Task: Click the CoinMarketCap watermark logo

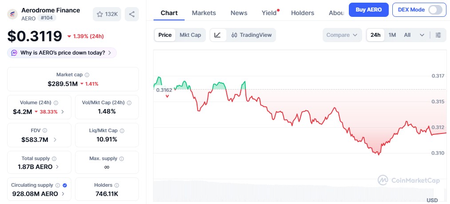Action: point(408,180)
